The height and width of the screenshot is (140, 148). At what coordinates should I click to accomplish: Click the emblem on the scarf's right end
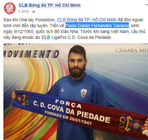click(x=131, y=122)
